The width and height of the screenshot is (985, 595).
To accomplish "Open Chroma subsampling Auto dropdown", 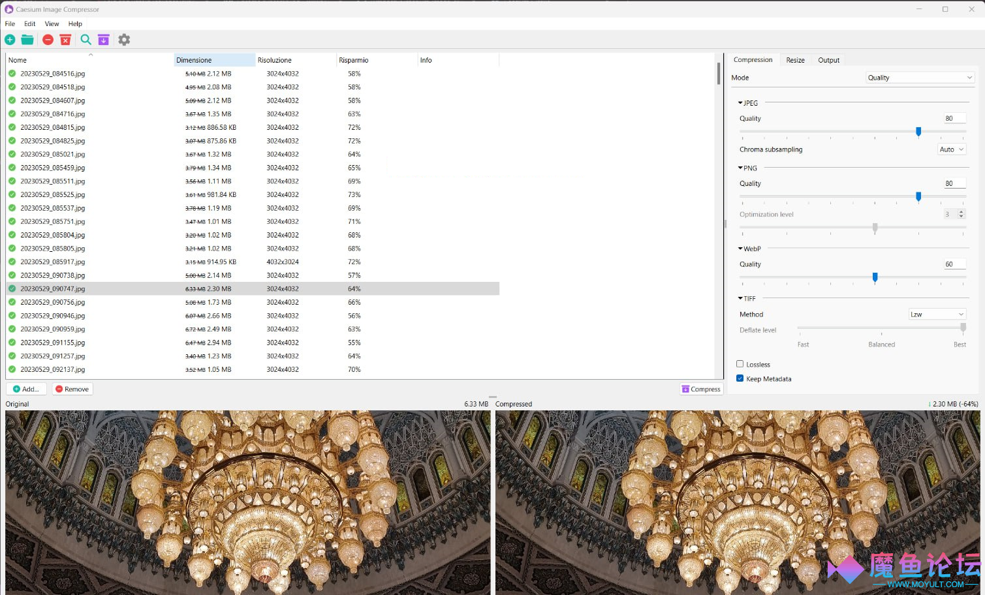I will (952, 149).
